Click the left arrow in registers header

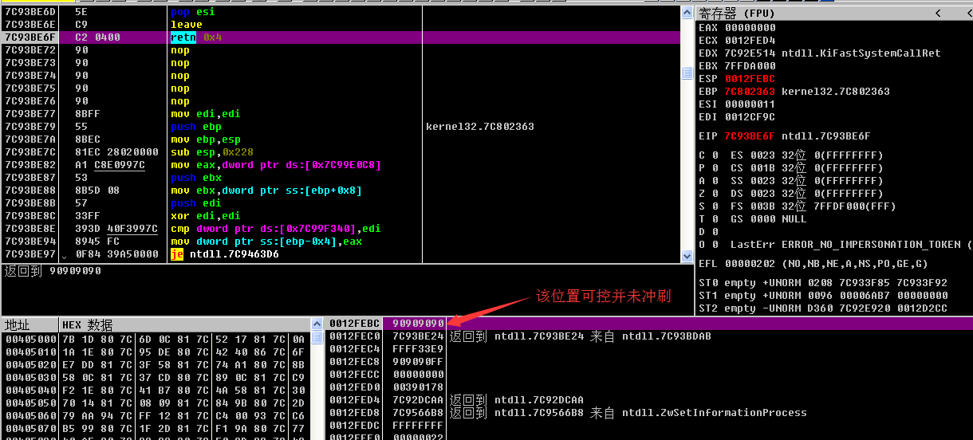click(937, 14)
